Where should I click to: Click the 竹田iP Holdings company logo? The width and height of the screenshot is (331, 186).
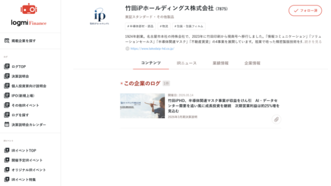coord(99,17)
